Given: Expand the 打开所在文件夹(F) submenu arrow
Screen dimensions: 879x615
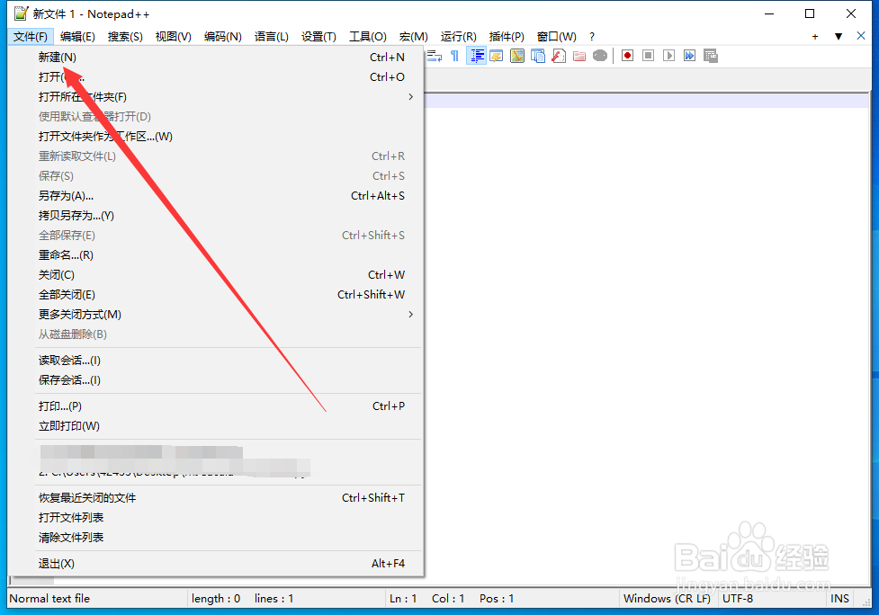Looking at the screenshot, I should coord(411,97).
